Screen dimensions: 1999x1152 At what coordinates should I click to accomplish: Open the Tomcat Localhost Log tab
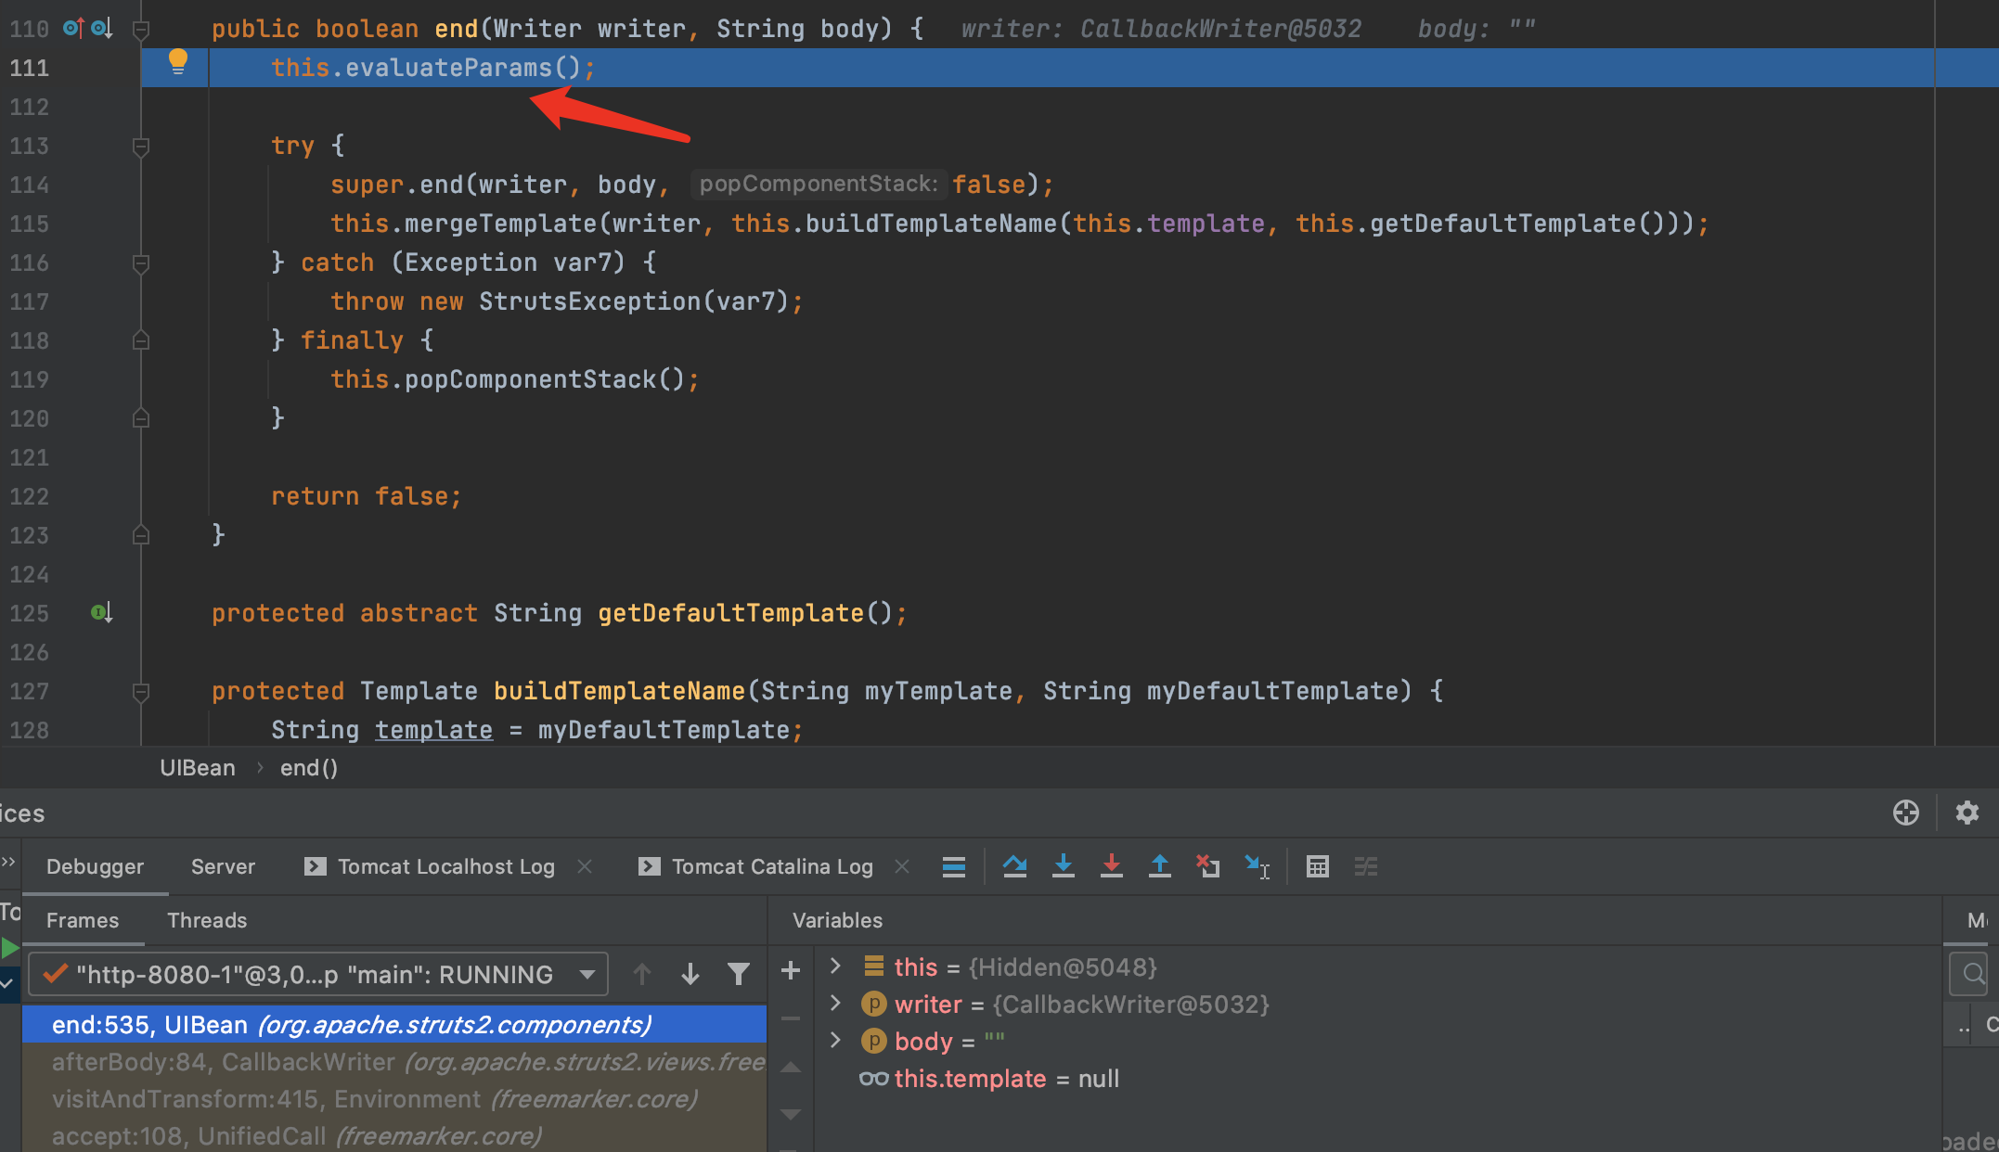pyautogui.click(x=446, y=866)
